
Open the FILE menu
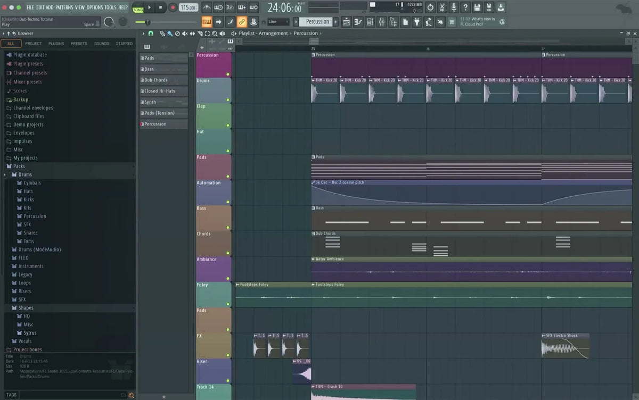point(30,7)
